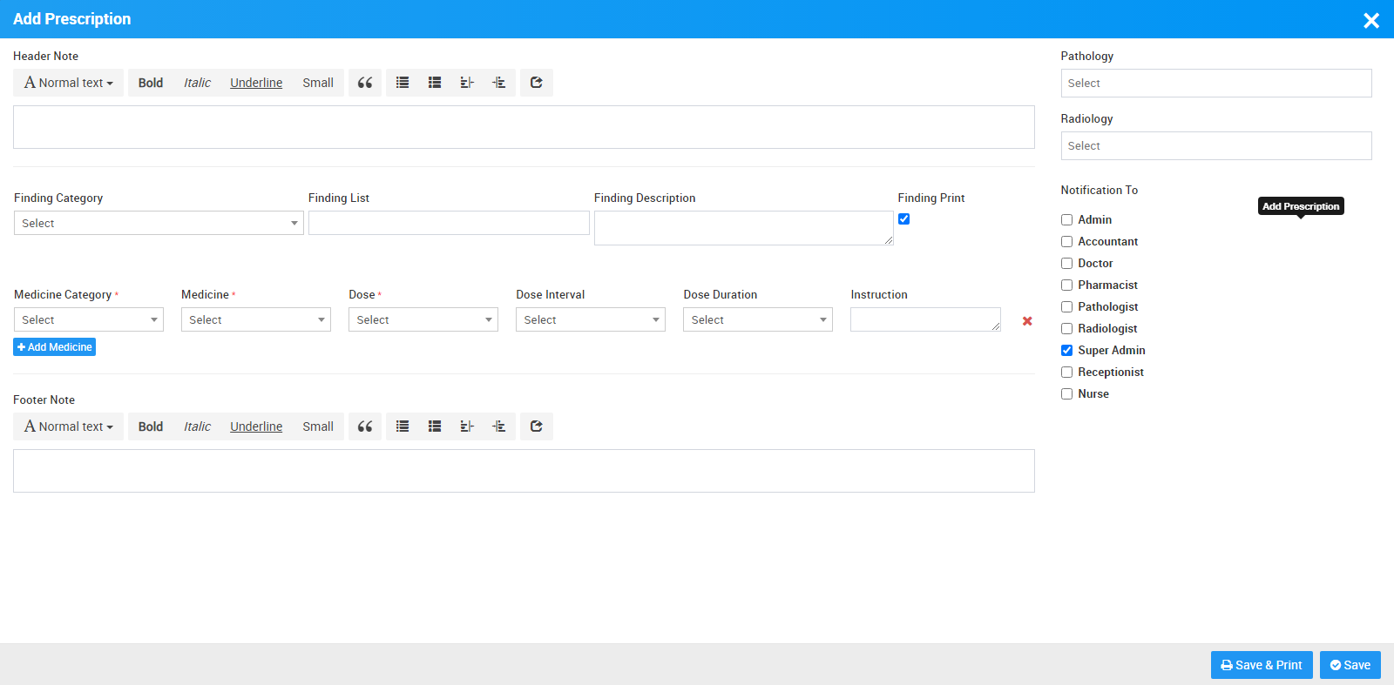Close the Add Prescription dialog
This screenshot has height=685, width=1394.
coord(1371,20)
